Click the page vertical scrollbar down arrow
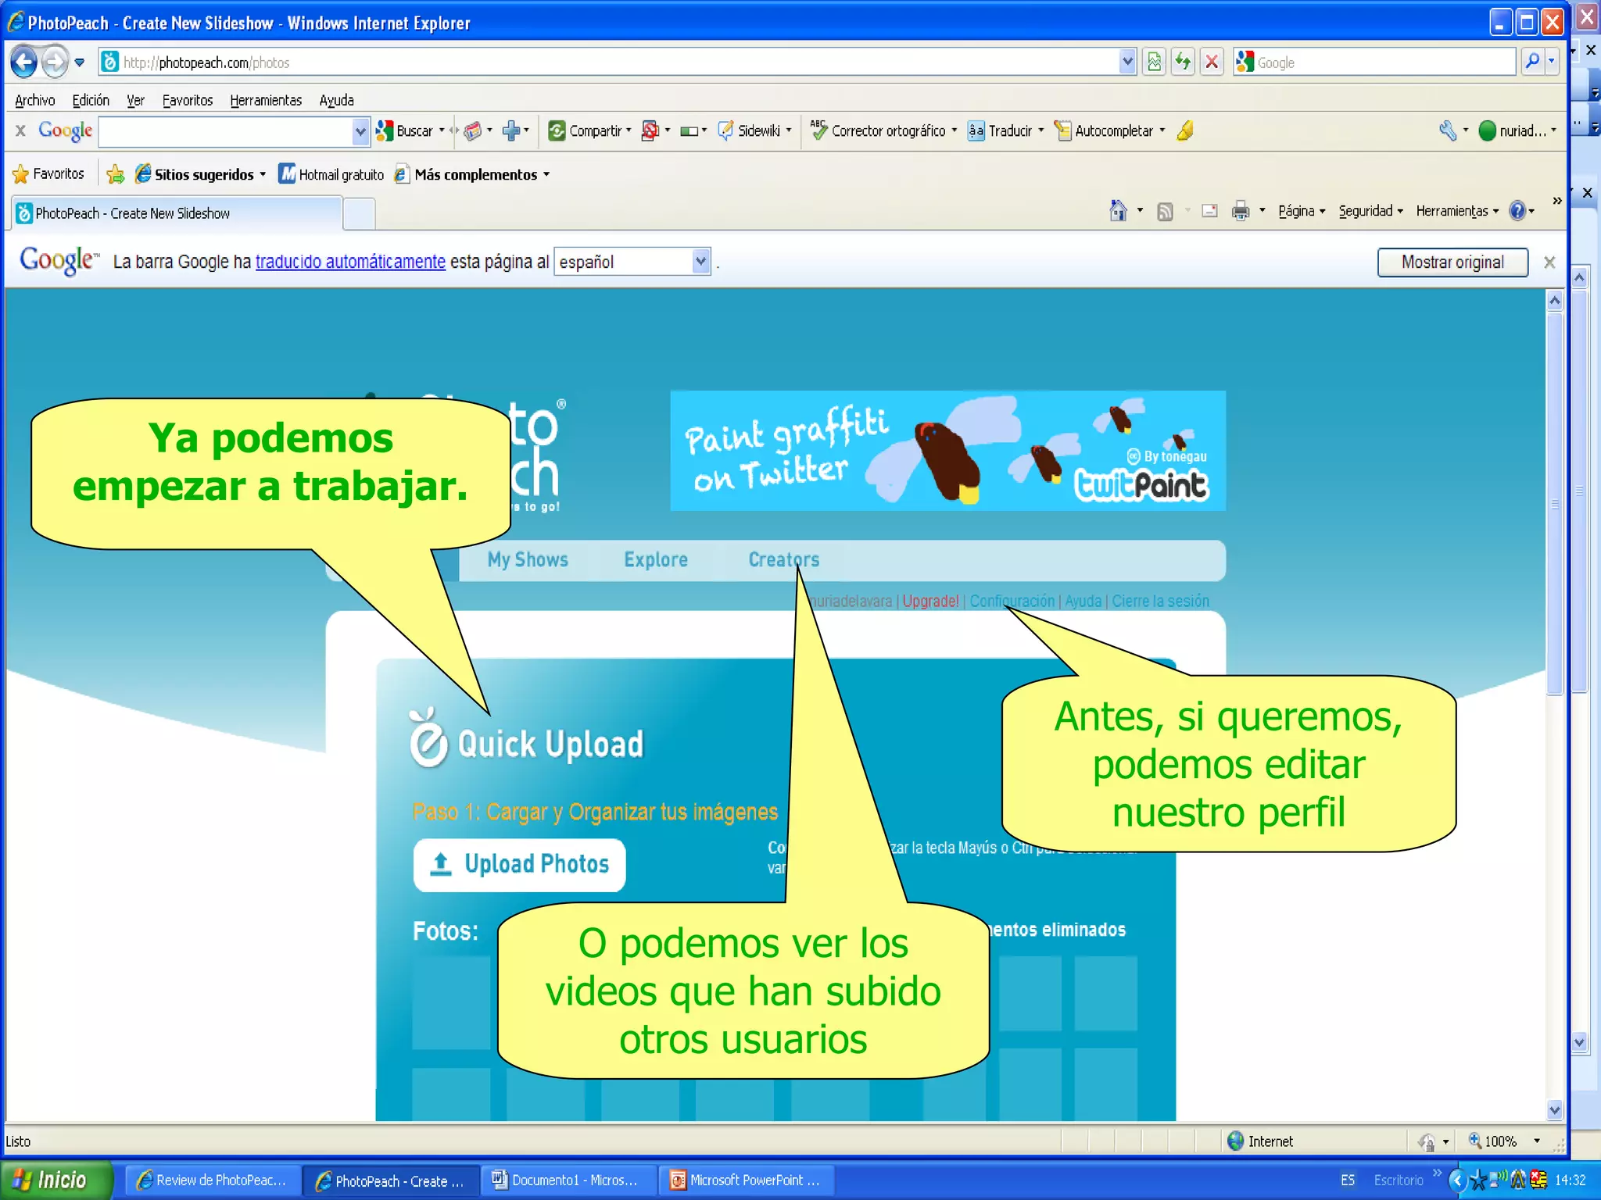The width and height of the screenshot is (1601, 1200). click(1554, 1109)
